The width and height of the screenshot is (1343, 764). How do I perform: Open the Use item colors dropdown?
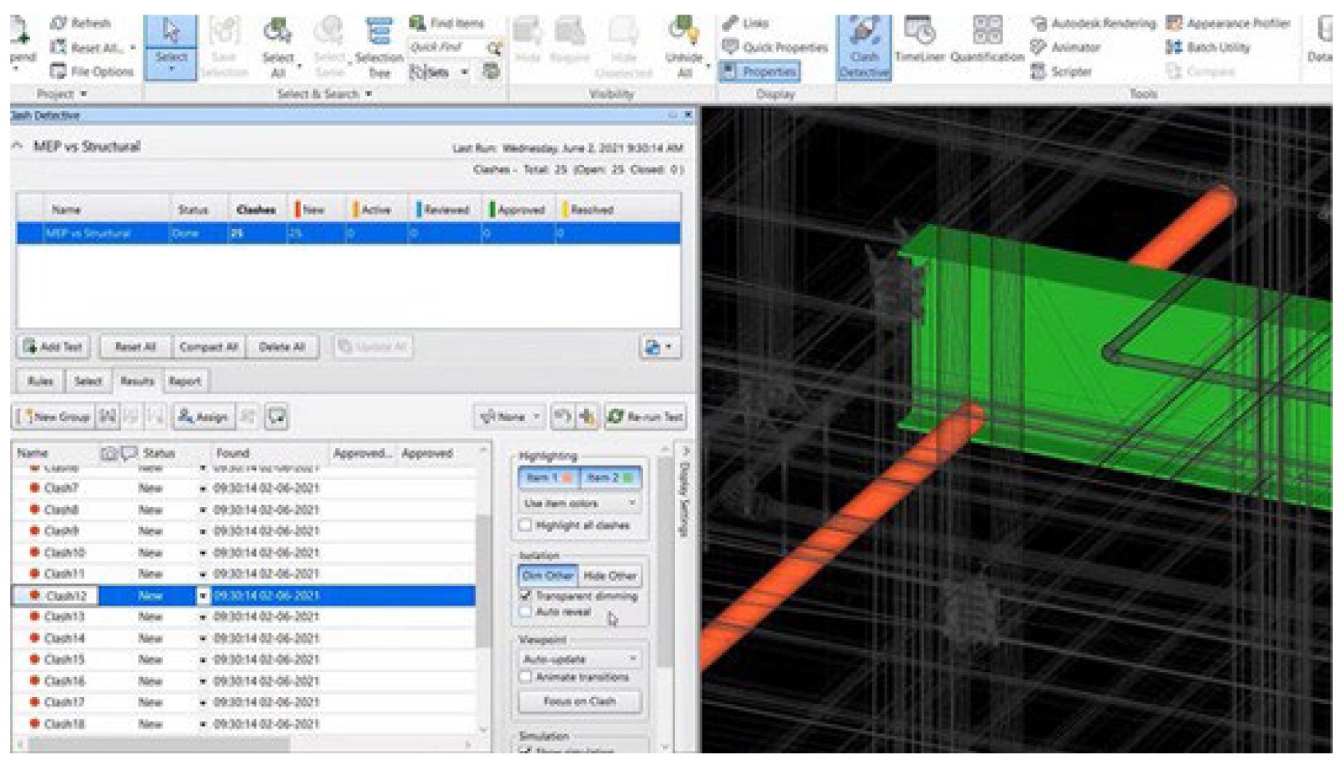pos(580,503)
